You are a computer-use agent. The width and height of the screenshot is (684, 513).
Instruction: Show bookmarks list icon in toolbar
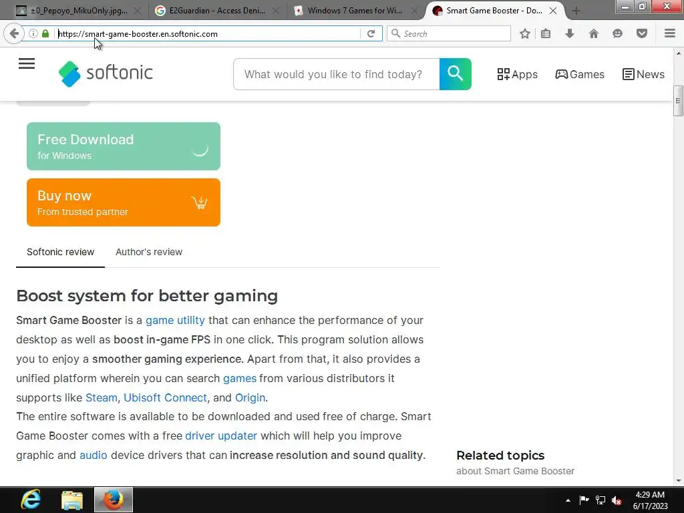[x=546, y=33]
